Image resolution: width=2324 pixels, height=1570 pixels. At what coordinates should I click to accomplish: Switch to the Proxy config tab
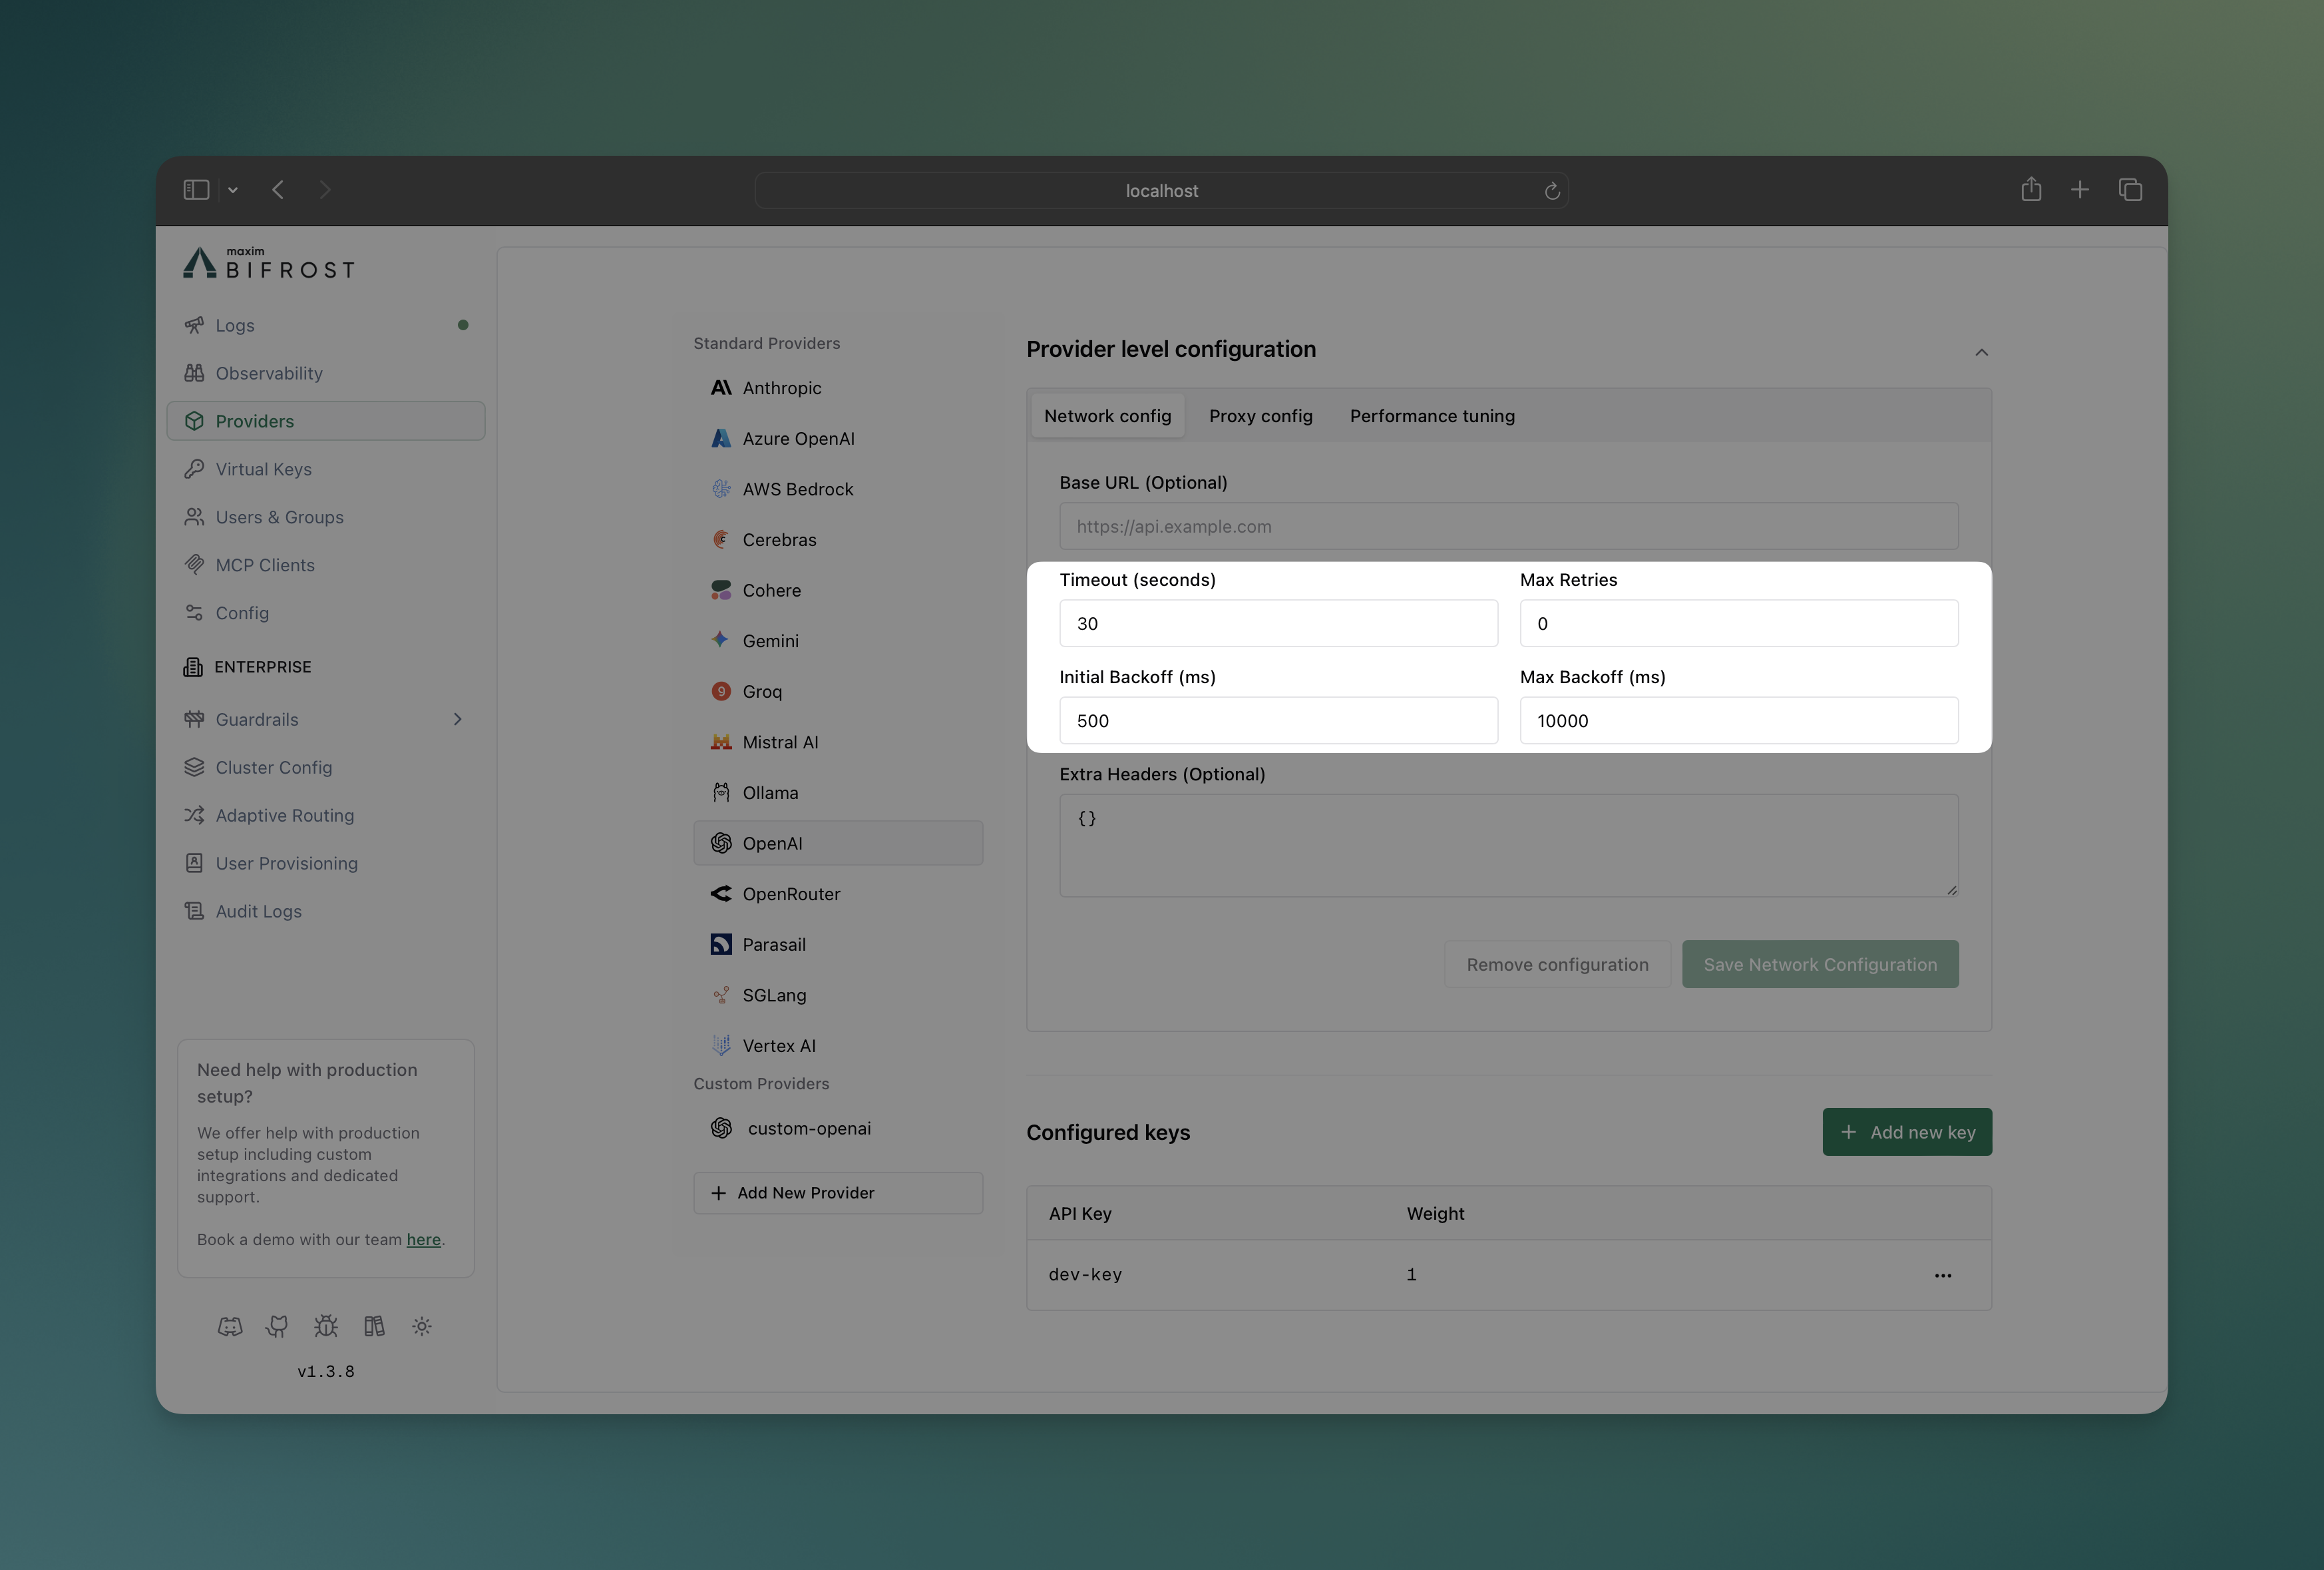click(1260, 415)
